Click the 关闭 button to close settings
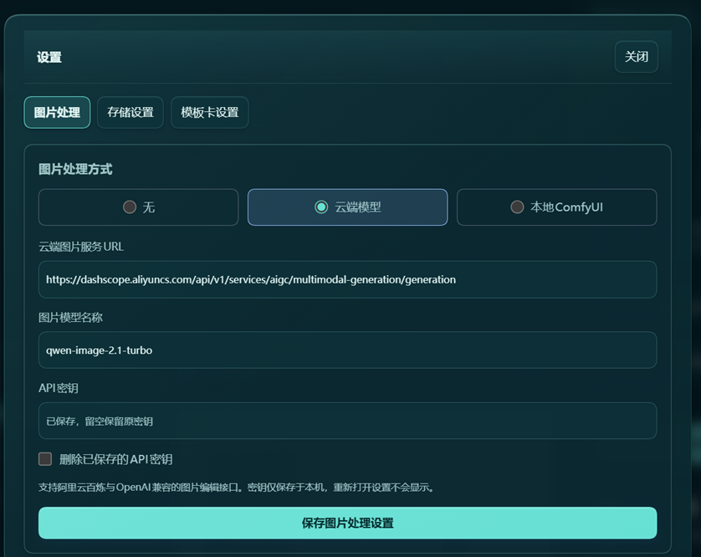This screenshot has height=557, width=701. (x=637, y=57)
